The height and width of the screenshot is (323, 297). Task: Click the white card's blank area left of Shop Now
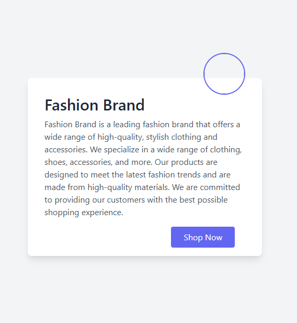click(x=107, y=237)
